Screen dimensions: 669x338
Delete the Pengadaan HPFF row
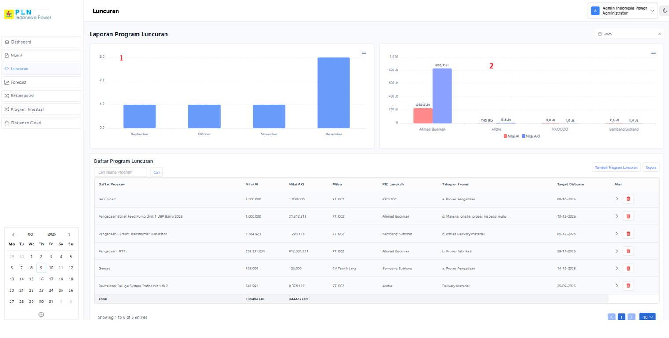(628, 251)
